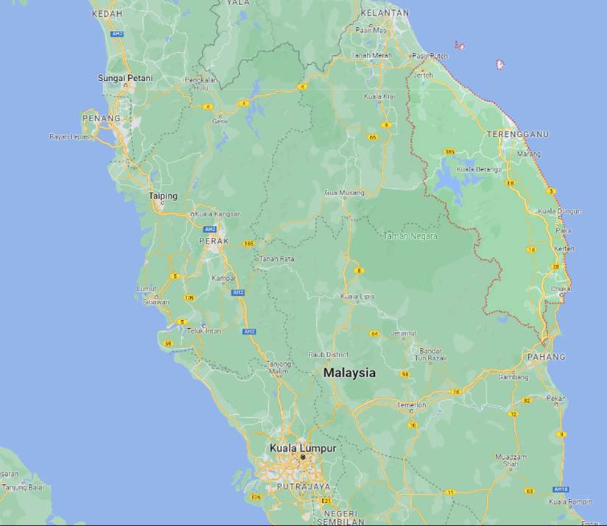Image resolution: width=607 pixels, height=526 pixels.
Task: Click the Kuala Berang town label
Action: pyautogui.click(x=477, y=169)
